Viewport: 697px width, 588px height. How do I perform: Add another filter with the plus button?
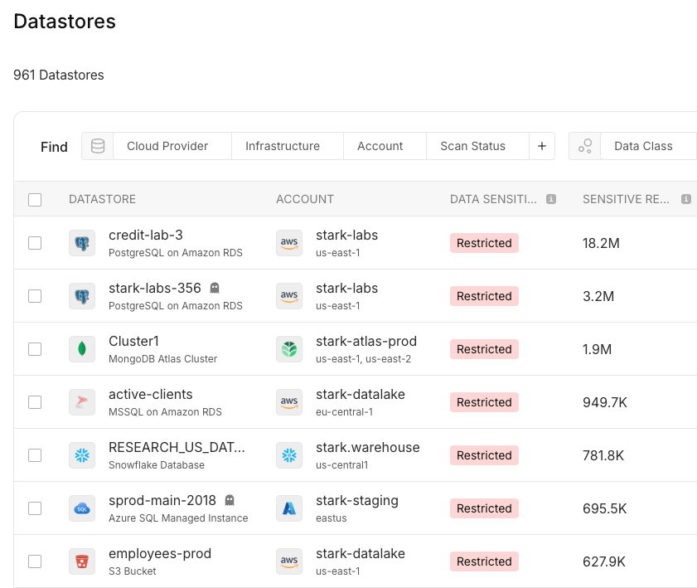click(542, 146)
